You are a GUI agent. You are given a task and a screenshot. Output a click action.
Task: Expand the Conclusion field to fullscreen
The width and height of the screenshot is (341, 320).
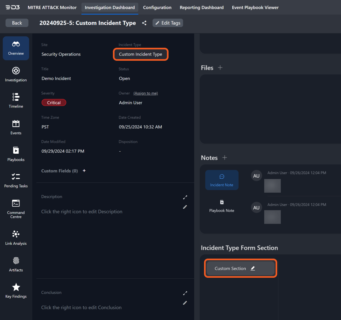(x=185, y=293)
